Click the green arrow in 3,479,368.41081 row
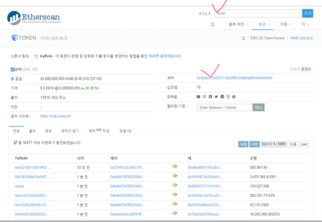 pos(175,176)
